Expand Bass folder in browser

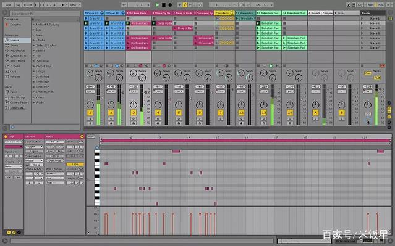(33, 30)
